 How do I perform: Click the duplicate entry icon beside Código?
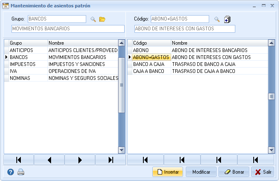[227, 19]
